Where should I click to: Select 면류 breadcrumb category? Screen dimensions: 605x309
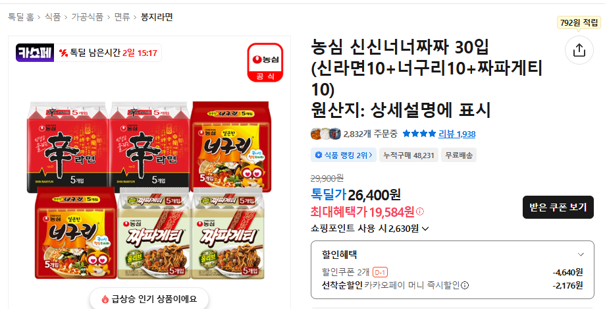coord(122,17)
